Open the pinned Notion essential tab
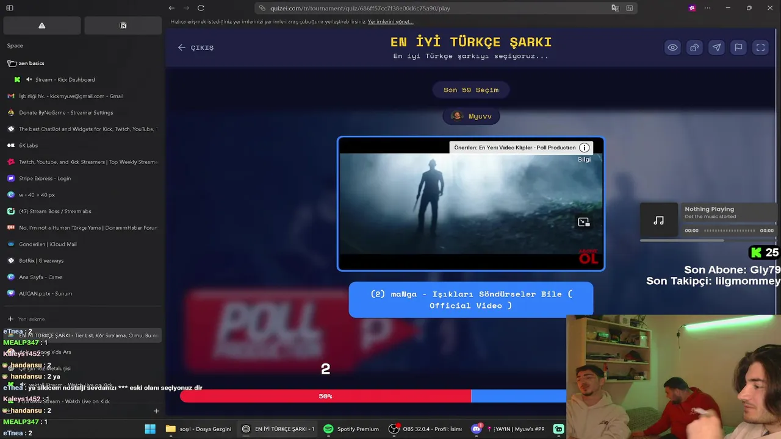Image resolution: width=781 pixels, height=439 pixels. (123, 26)
